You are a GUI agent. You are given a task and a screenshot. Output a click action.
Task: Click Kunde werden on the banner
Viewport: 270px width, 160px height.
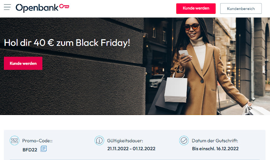tap(23, 63)
